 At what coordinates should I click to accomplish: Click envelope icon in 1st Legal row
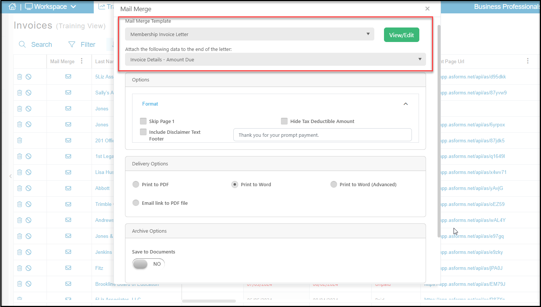(x=68, y=156)
